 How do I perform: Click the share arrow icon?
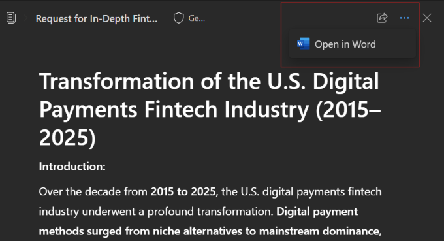[x=382, y=18]
